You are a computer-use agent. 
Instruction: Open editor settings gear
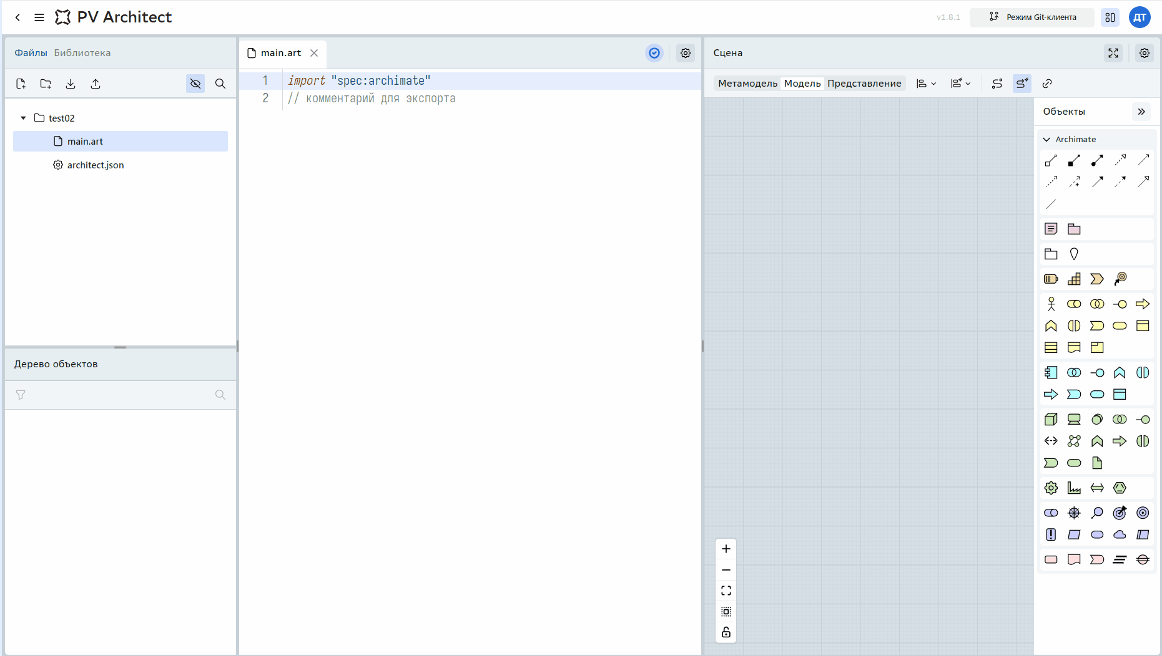(x=686, y=53)
